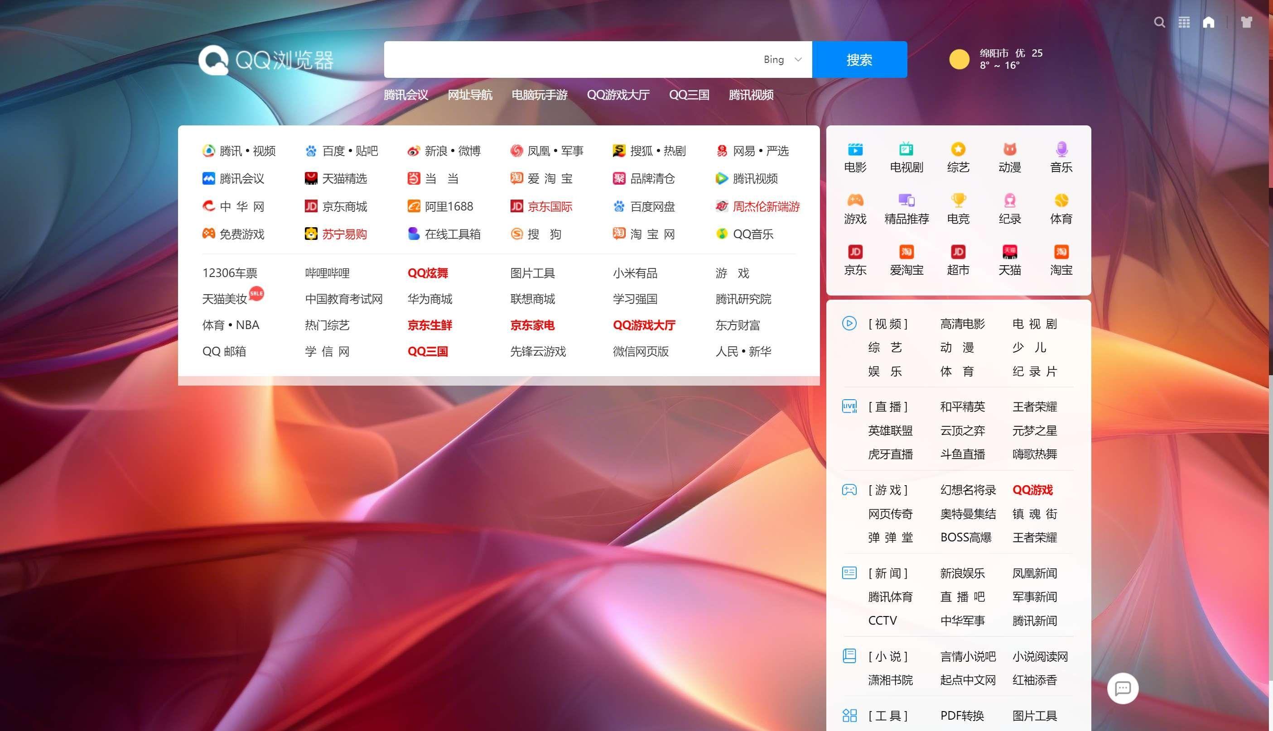Click the QQ浏览器 logo
This screenshot has height=731, width=1273.
click(266, 60)
